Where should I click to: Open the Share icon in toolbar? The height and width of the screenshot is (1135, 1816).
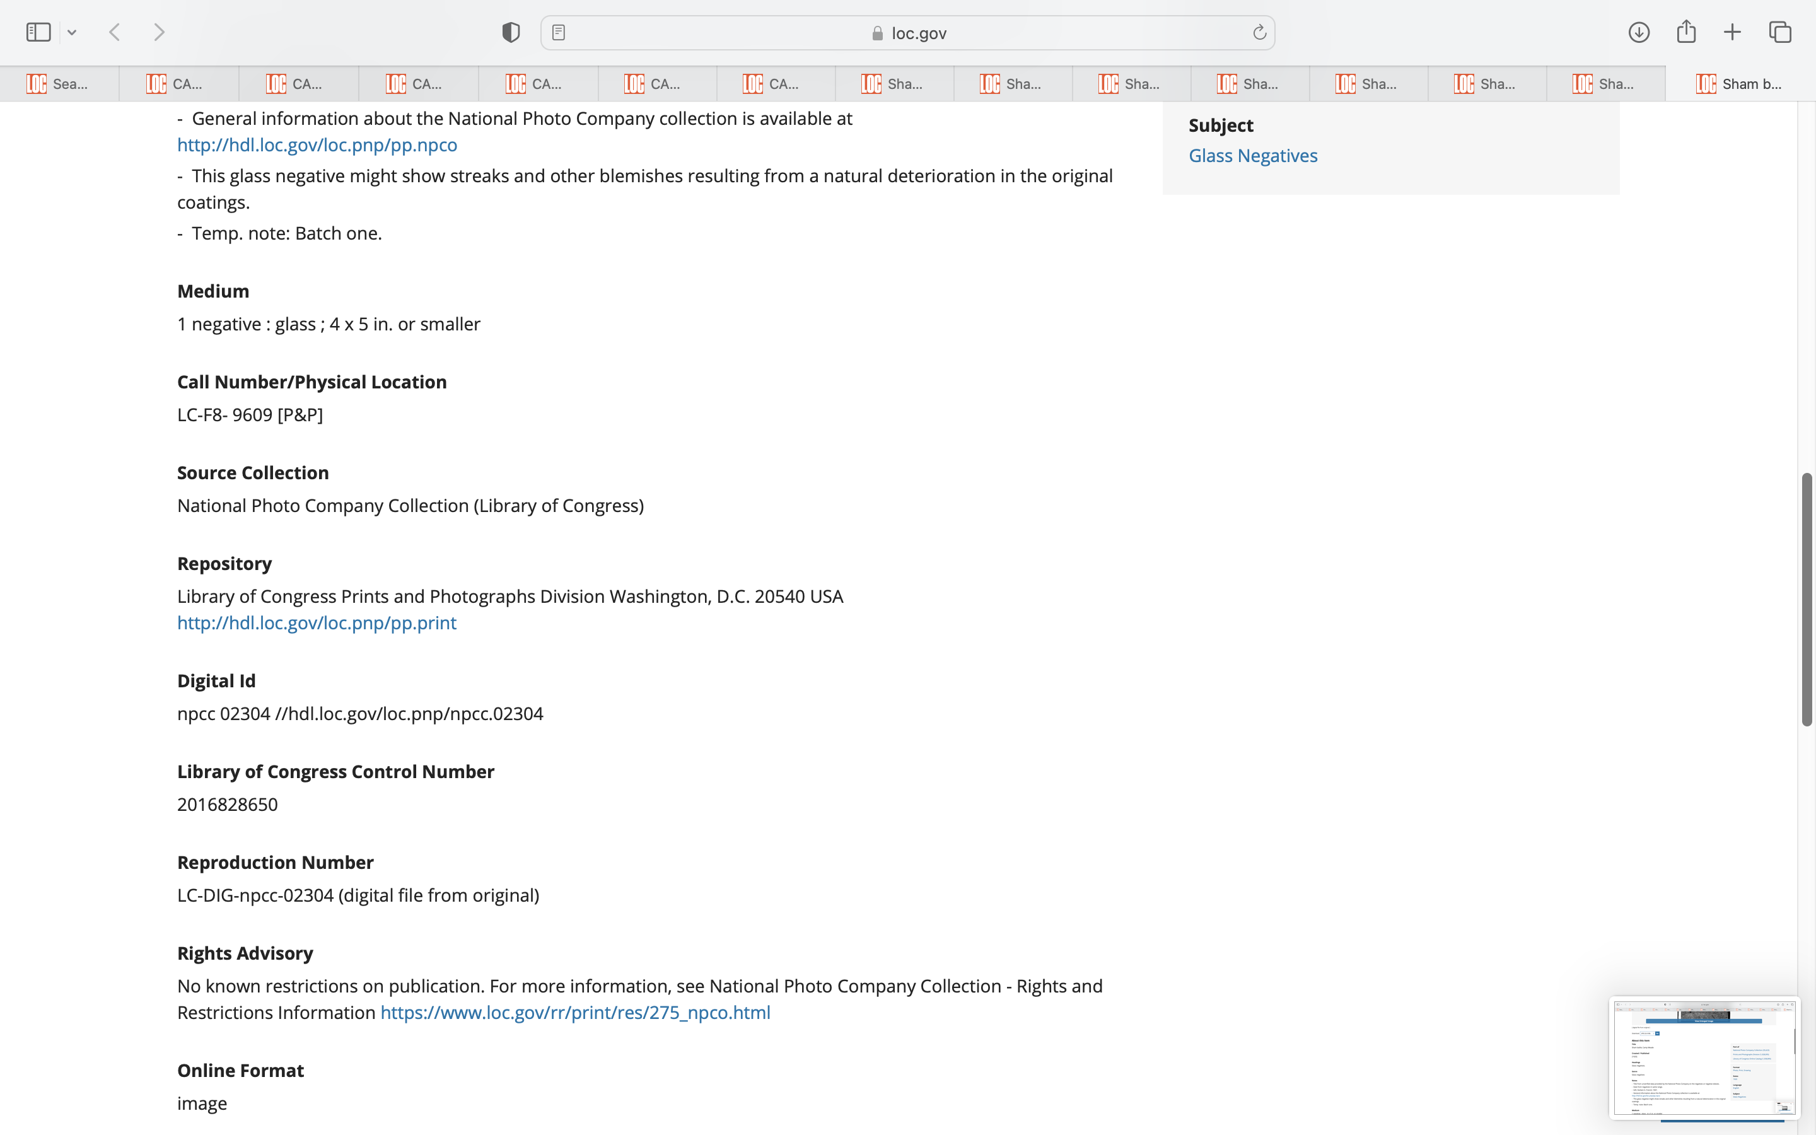1686,32
